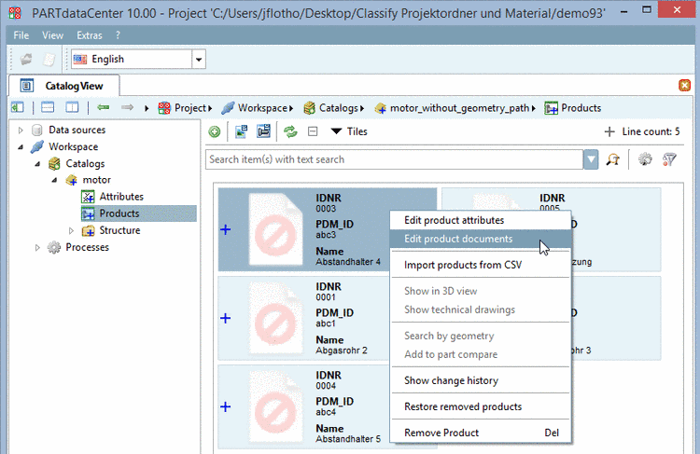Open the English language dropdown
700x454 pixels.
tap(198, 60)
